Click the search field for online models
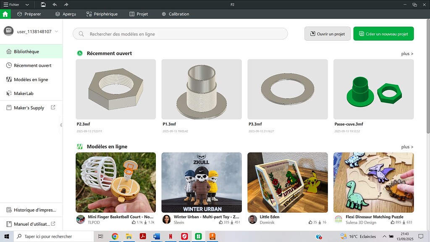Screen dimensions: 430x242 pos(180,34)
